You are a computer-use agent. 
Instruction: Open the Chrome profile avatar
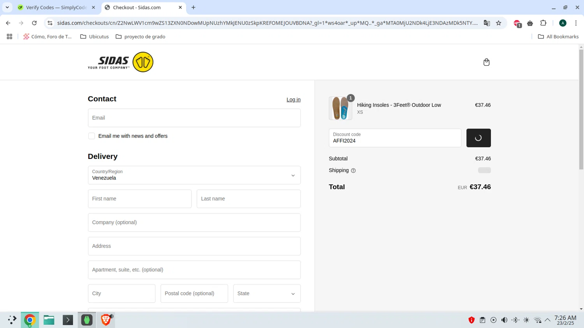(563, 23)
